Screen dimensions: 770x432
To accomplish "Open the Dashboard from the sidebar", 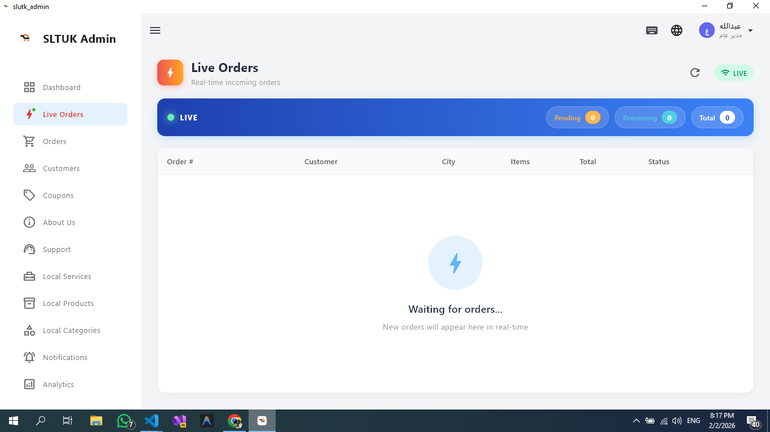I will (x=61, y=87).
